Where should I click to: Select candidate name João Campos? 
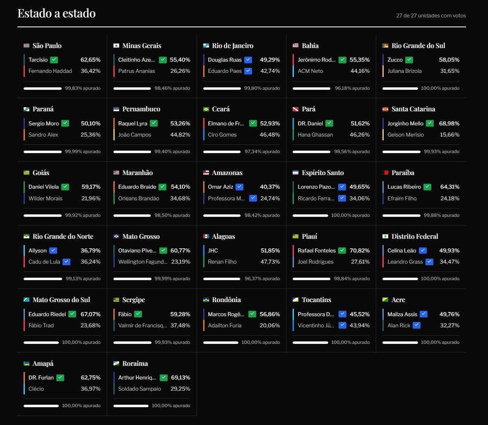135,135
